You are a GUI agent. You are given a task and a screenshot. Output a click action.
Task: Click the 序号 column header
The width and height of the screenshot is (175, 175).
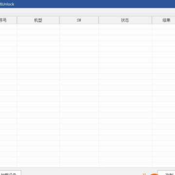click(8, 20)
